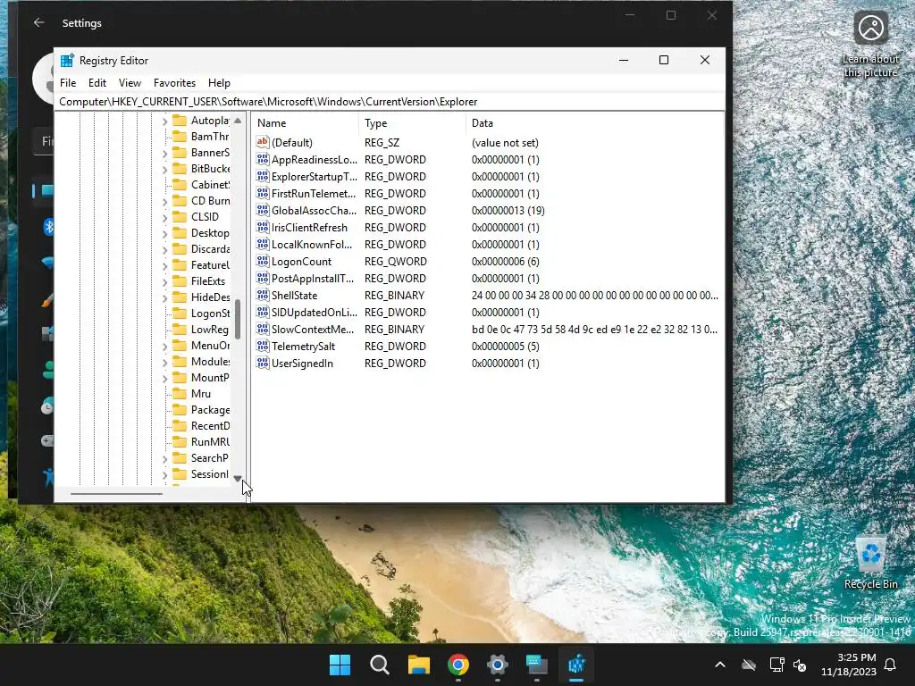The height and width of the screenshot is (686, 915).
Task: Open the Help menu
Action: coord(220,83)
